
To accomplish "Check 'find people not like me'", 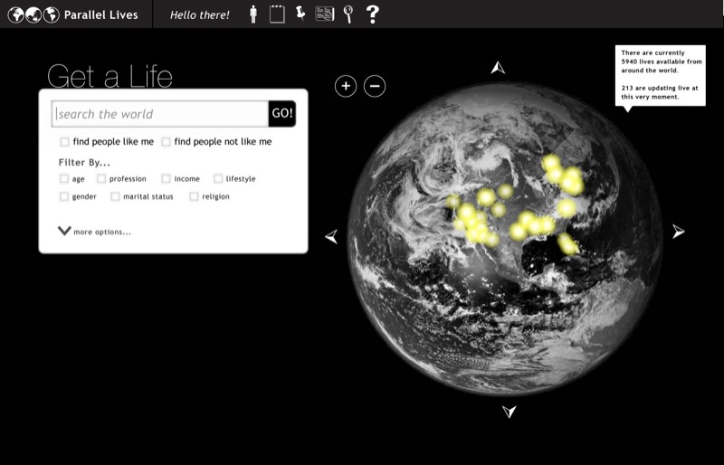I will pos(167,142).
